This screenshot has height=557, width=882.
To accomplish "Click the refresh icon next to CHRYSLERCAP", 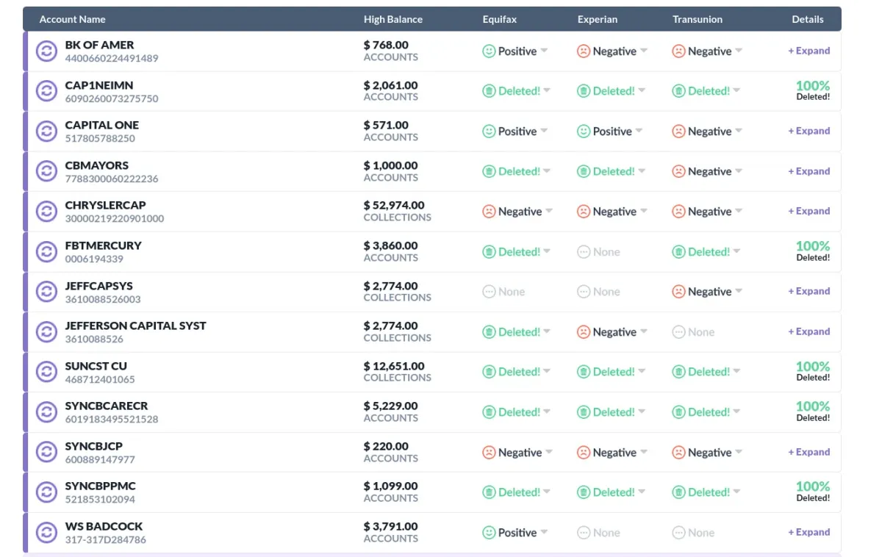I will pos(46,212).
